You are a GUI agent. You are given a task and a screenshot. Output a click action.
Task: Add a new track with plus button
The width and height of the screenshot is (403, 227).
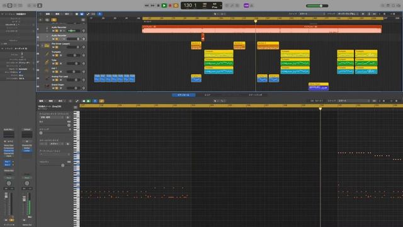(40, 20)
